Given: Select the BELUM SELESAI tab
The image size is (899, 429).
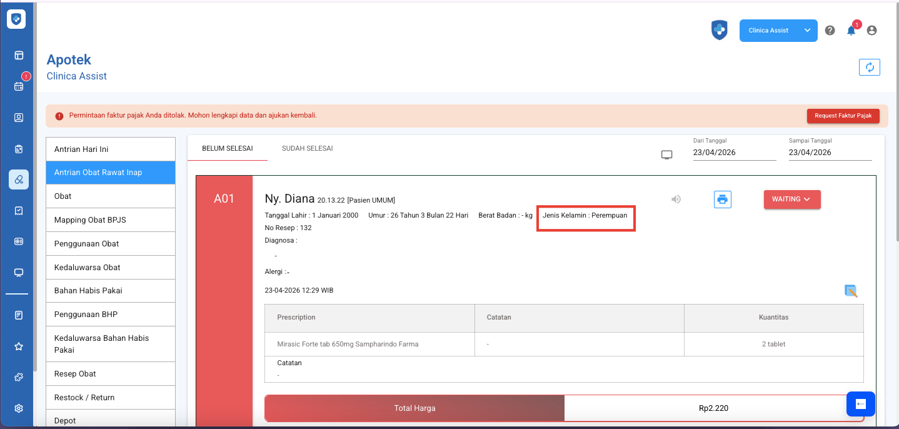Looking at the screenshot, I should (227, 149).
